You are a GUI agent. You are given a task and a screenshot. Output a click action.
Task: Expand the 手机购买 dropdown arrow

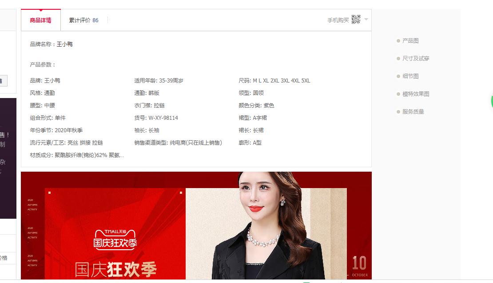[366, 20]
